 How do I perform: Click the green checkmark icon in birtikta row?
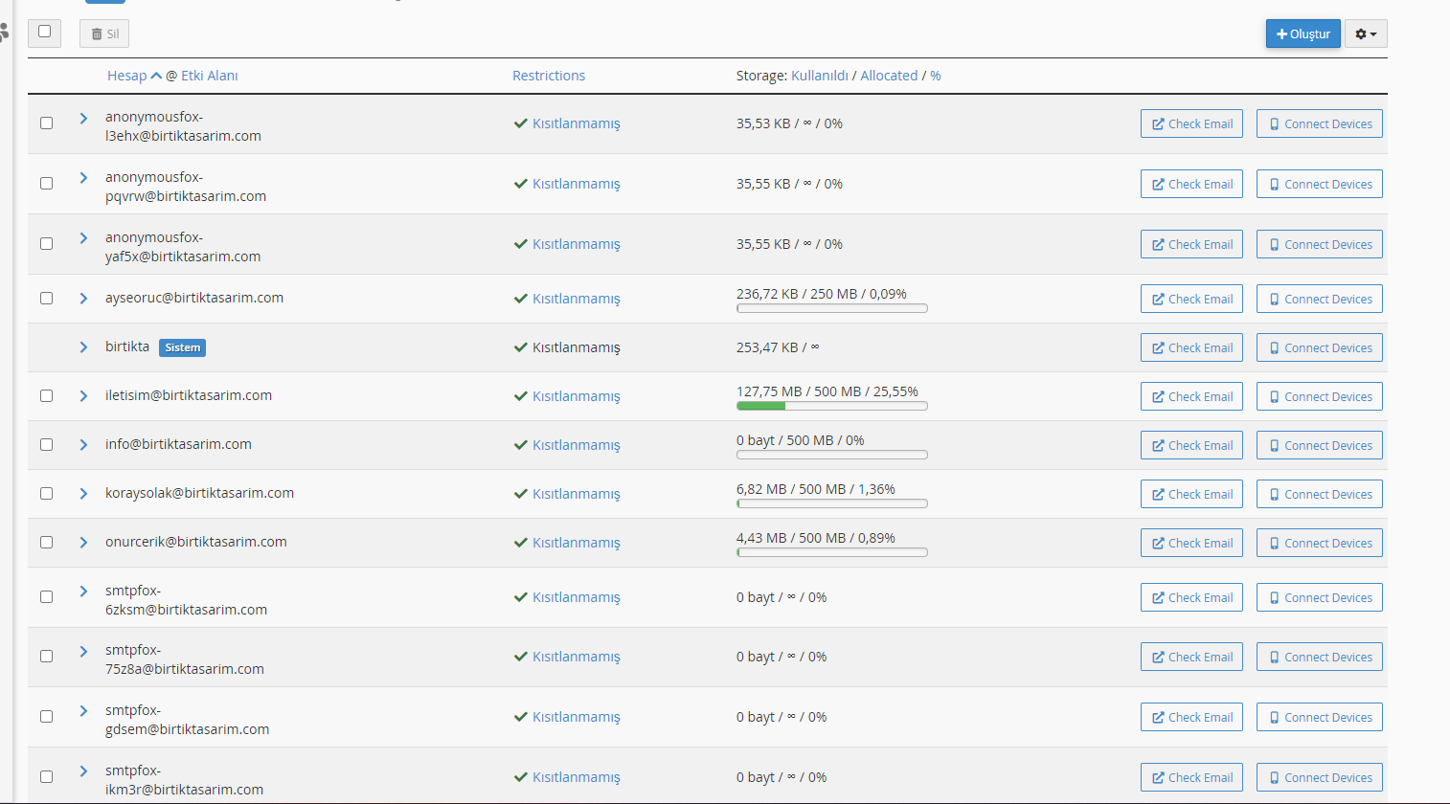(x=521, y=347)
